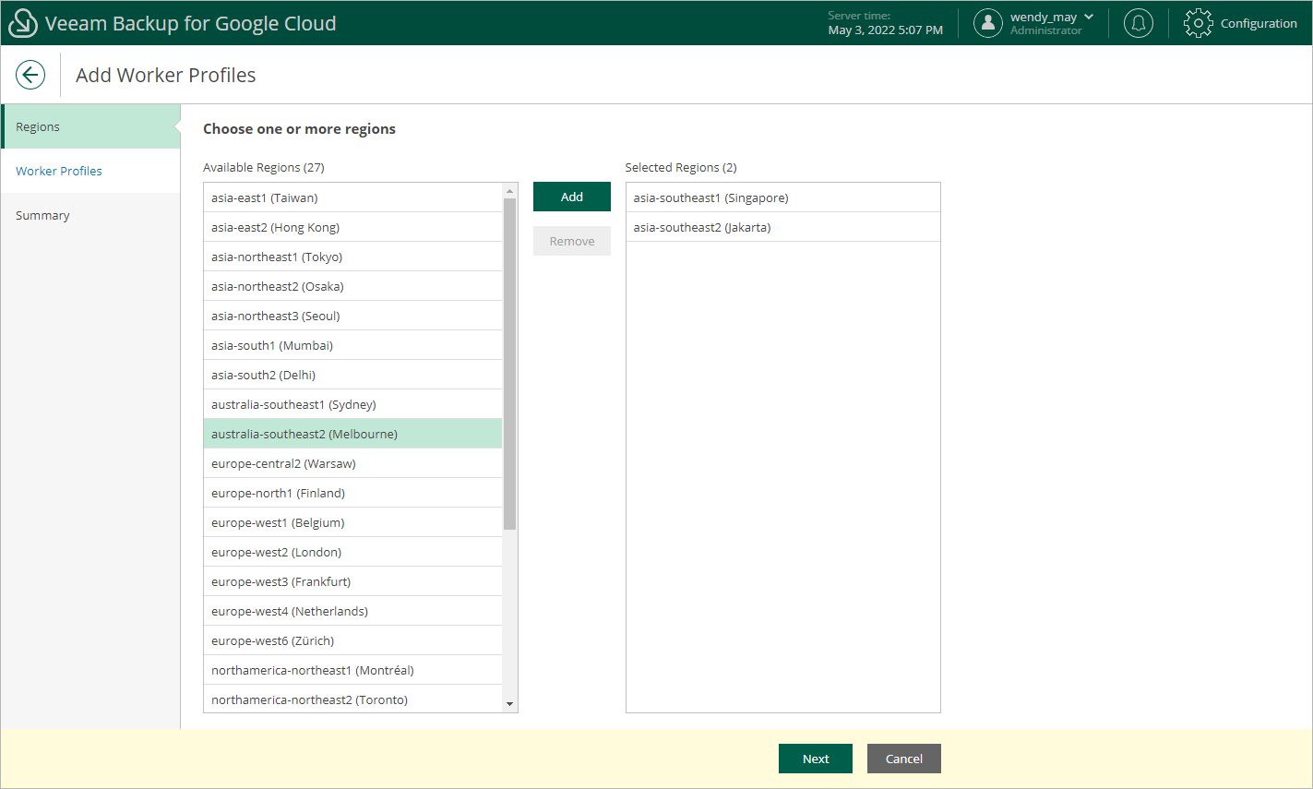Select northamerica-northeast1 (Montréal) region
Image resolution: width=1313 pixels, height=789 pixels.
(352, 670)
